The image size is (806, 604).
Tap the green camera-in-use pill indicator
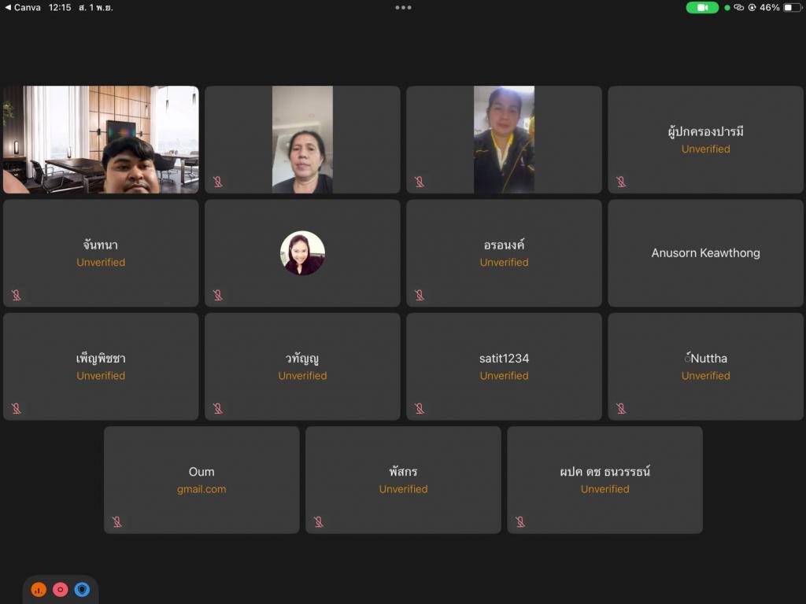(x=702, y=7)
